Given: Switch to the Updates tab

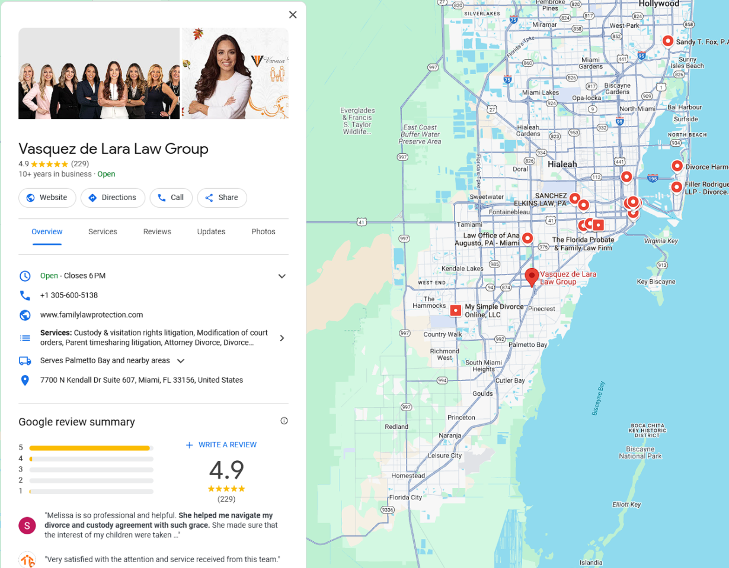Looking at the screenshot, I should pyautogui.click(x=211, y=231).
